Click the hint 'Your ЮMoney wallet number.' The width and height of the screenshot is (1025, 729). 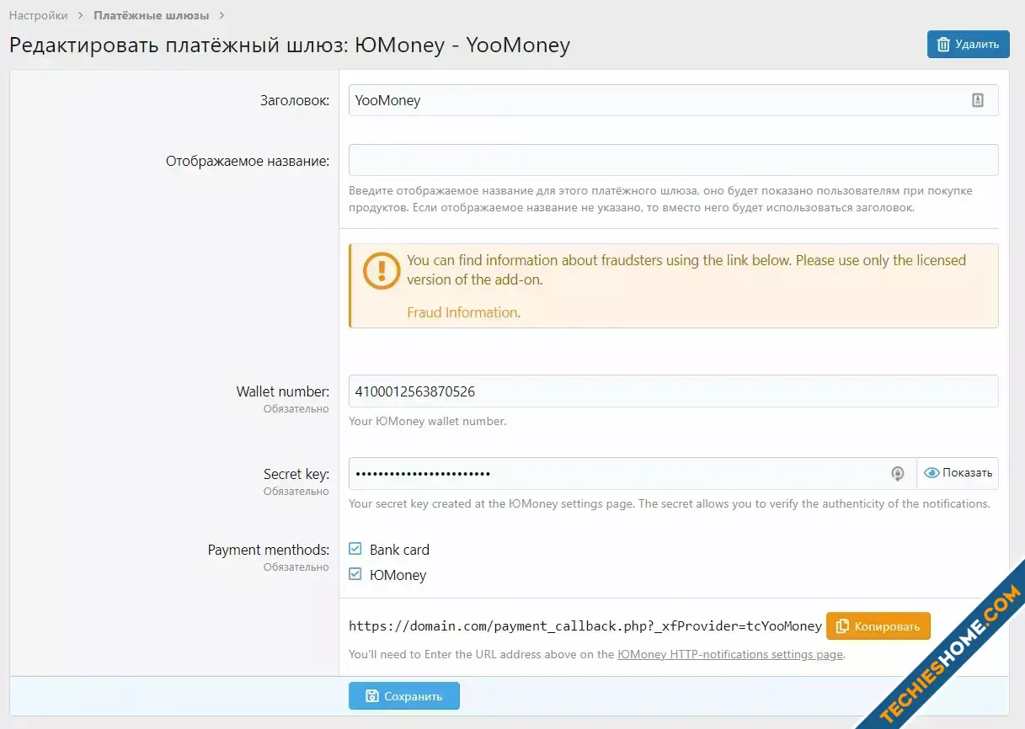coord(428,421)
